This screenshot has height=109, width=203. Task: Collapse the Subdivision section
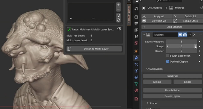coord(147,69)
